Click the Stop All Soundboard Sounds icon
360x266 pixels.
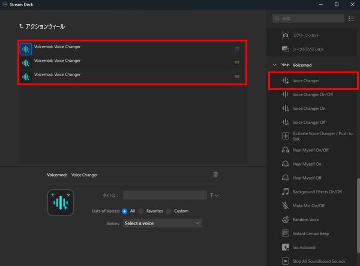click(285, 261)
